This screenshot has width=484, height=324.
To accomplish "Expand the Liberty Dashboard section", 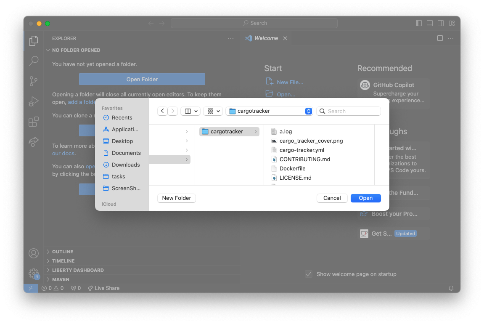I will [78, 270].
